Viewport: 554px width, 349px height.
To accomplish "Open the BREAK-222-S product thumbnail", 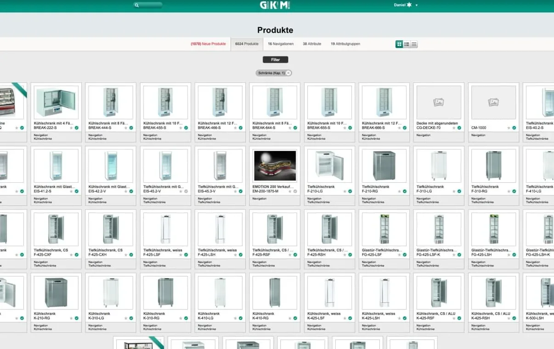I will (x=56, y=102).
